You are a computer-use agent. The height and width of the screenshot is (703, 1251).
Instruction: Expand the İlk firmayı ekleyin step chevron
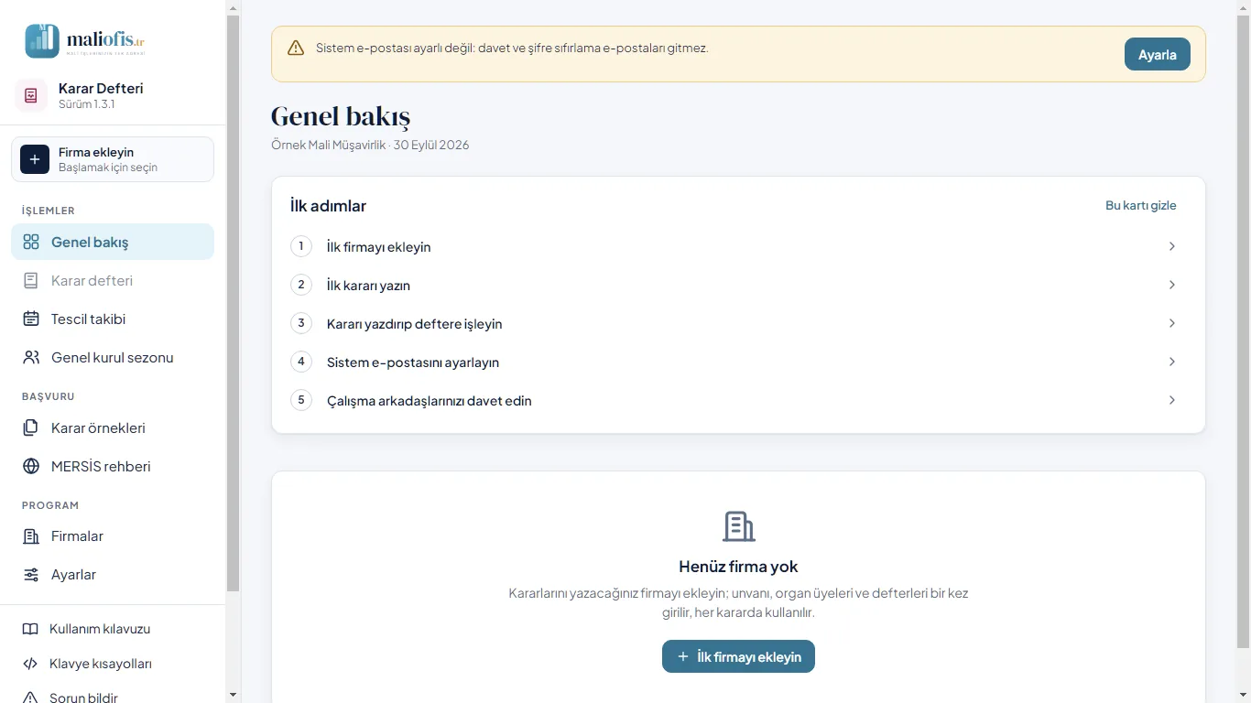[x=1172, y=246]
